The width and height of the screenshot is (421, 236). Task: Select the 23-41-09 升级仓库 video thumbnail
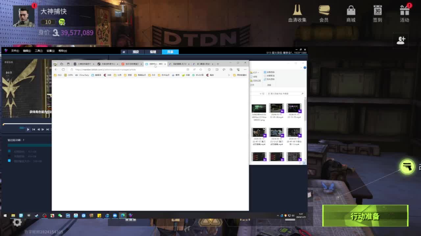(x=294, y=132)
